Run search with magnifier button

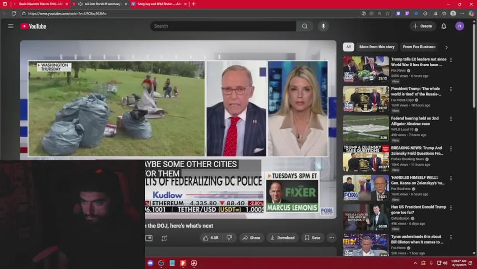click(x=305, y=26)
